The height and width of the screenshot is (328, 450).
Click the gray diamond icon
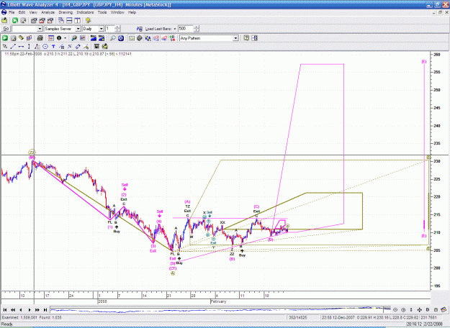(x=140, y=38)
